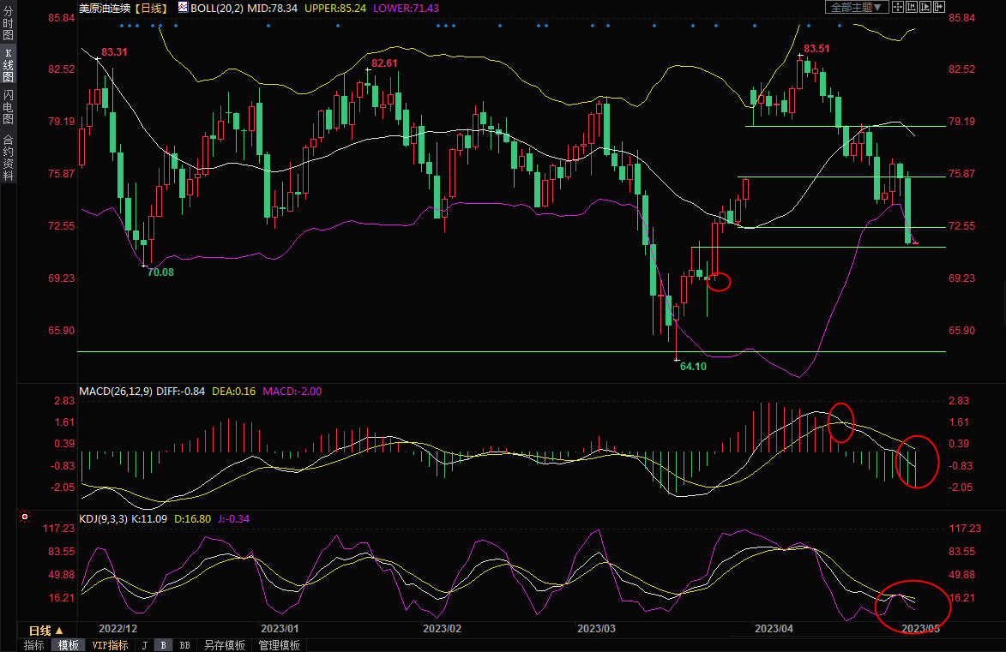1006x652 pixels.
Task: Select the 指标 tab at bottom
Action: (34, 645)
